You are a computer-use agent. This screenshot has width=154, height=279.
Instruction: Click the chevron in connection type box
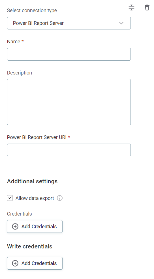[121, 23]
